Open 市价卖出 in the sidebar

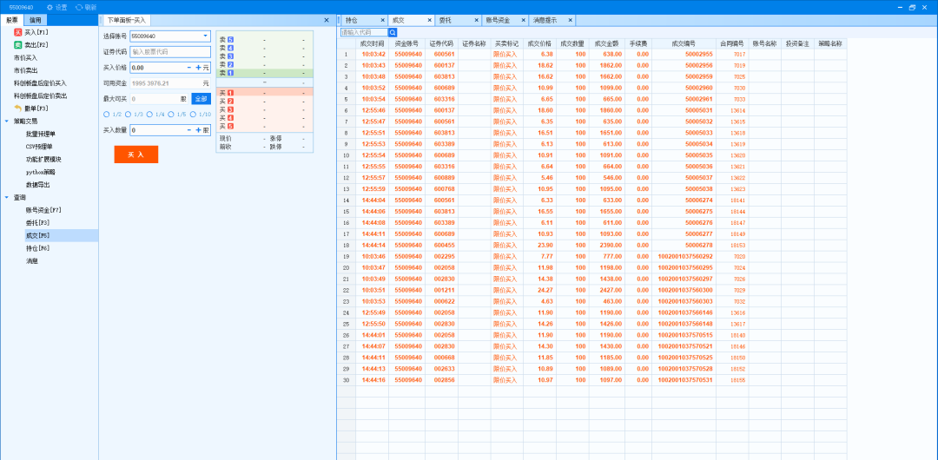pyautogui.click(x=26, y=70)
